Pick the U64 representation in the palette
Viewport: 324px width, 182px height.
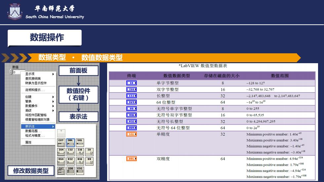pyautogui.click(x=61, y=162)
